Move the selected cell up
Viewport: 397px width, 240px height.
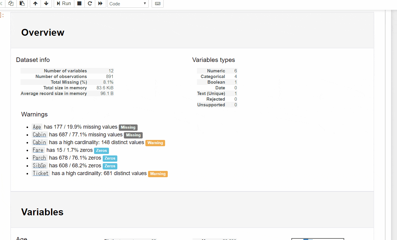(x=36, y=3)
